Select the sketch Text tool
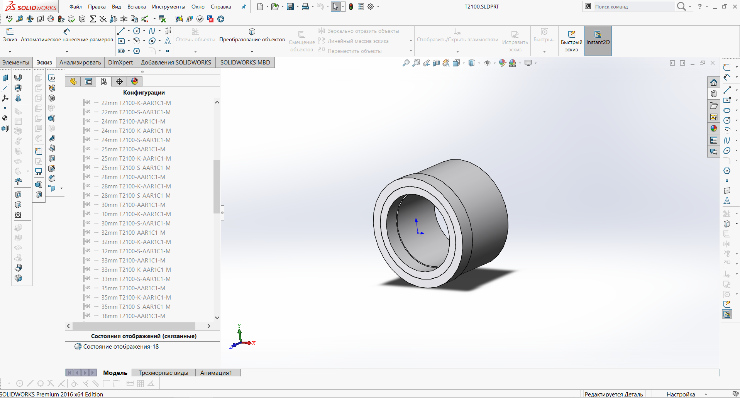740x398 pixels. point(168,41)
